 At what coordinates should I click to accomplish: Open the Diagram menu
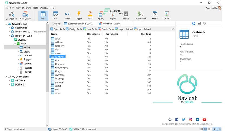26,8
